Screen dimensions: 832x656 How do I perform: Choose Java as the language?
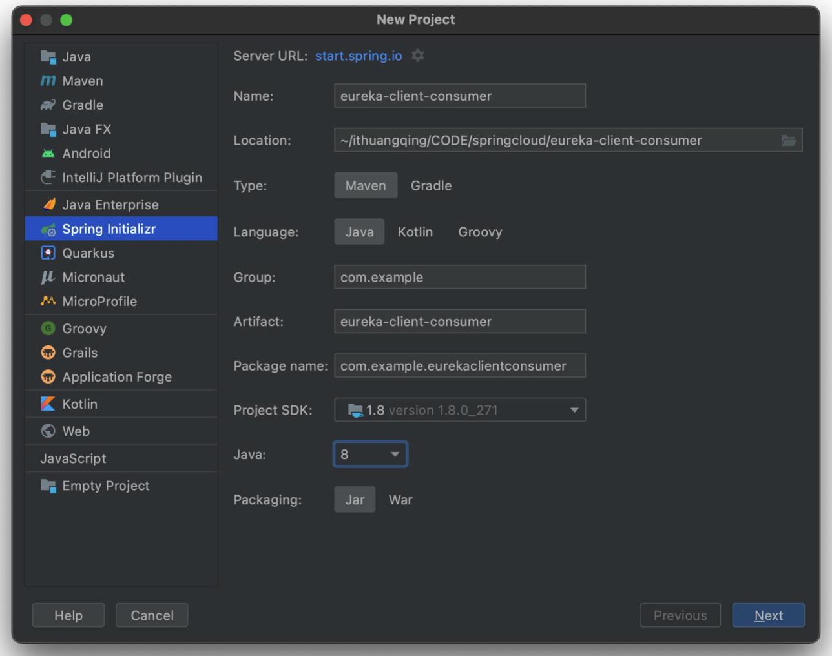point(359,232)
